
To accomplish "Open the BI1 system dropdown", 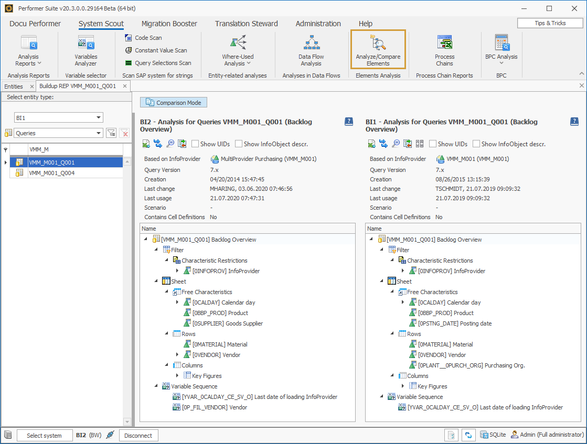I will 58,117.
